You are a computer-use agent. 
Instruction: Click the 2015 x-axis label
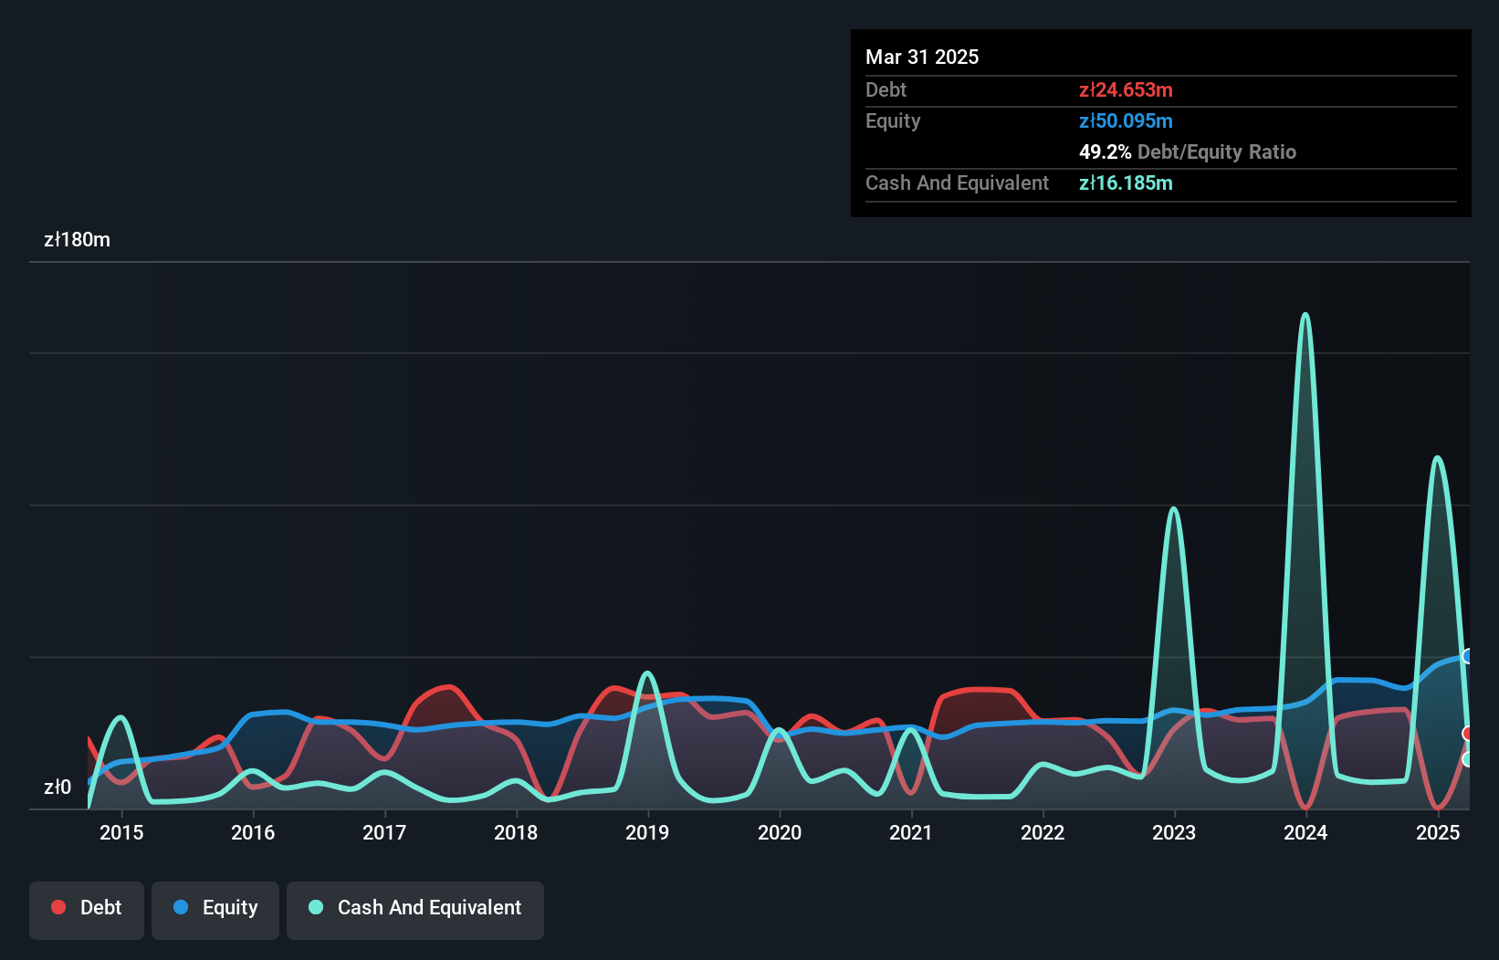121,832
